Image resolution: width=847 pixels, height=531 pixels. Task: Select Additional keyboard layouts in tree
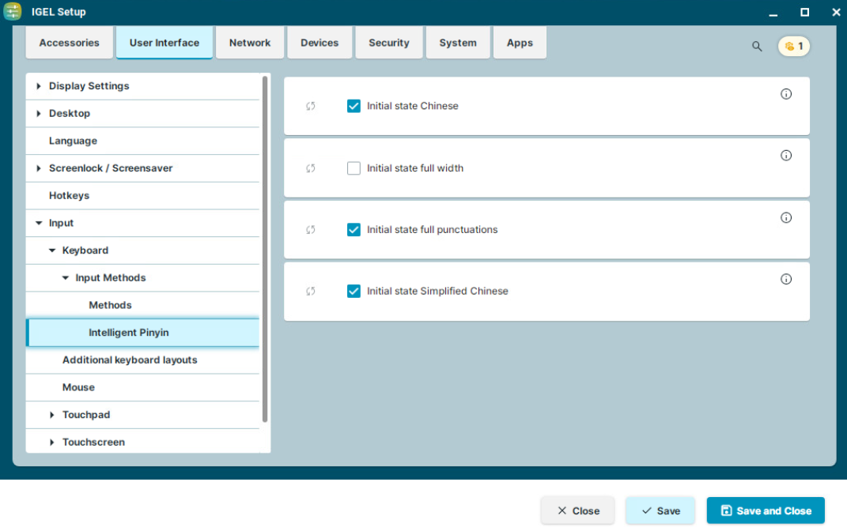[130, 360]
